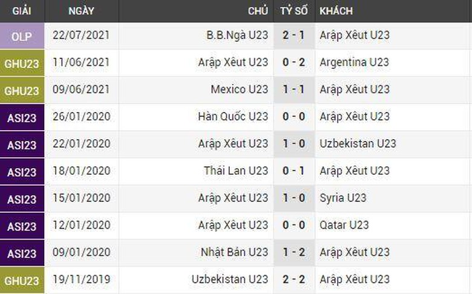This screenshot has height=294, width=472.
Task: Click ASI23 badge for 26/01/2020 match
Action: click(x=22, y=117)
